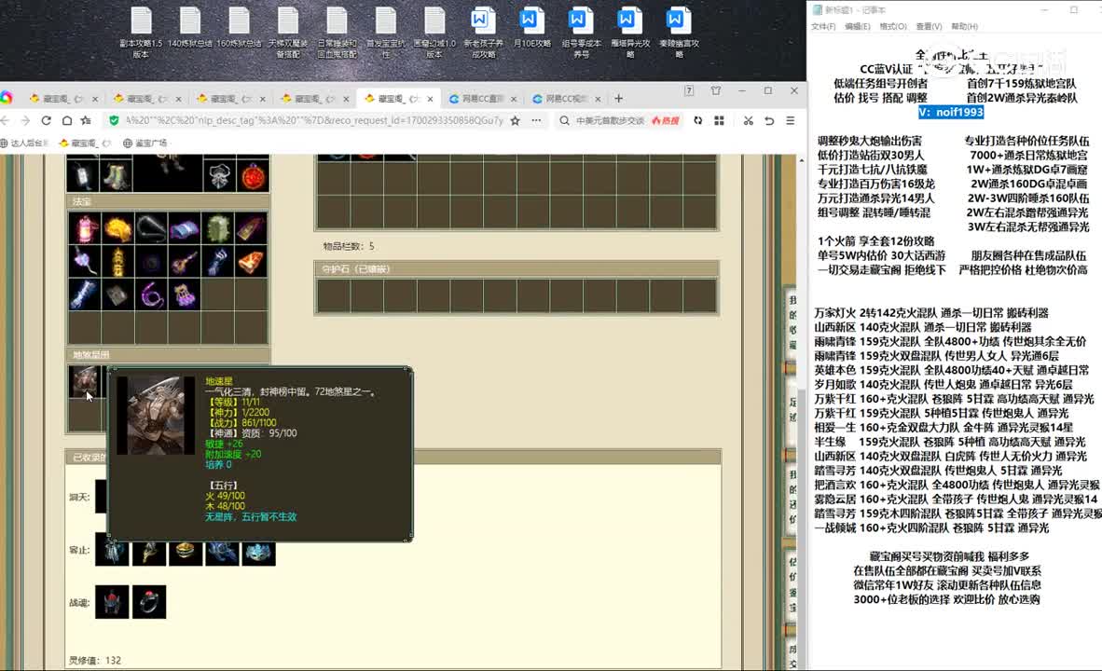Open a new browser tab with plus button
1102x671 pixels.
coord(618,99)
